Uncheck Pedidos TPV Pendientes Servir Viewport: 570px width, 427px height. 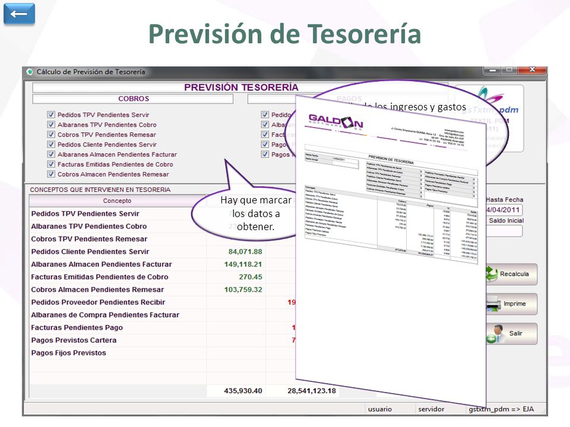(51, 114)
